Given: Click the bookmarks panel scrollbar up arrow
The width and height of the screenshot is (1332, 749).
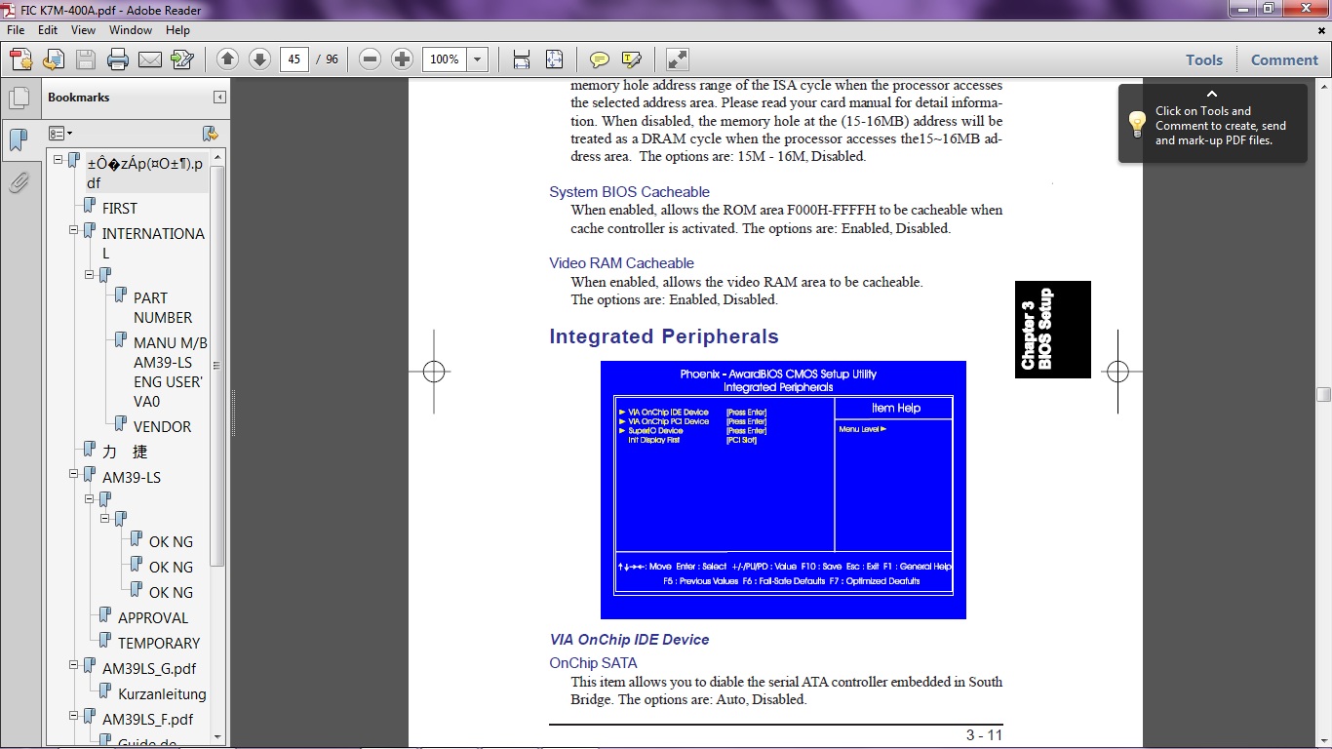Looking at the screenshot, I should 217,158.
